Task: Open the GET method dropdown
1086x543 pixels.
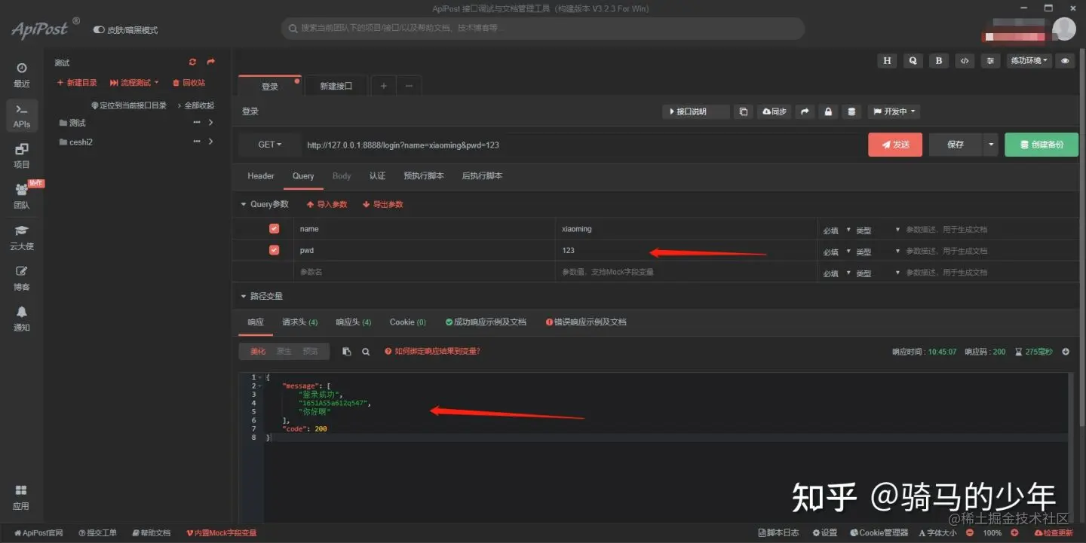Action: click(x=269, y=145)
